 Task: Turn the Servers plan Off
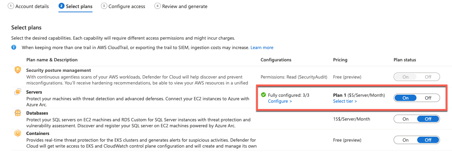[x=428, y=98]
